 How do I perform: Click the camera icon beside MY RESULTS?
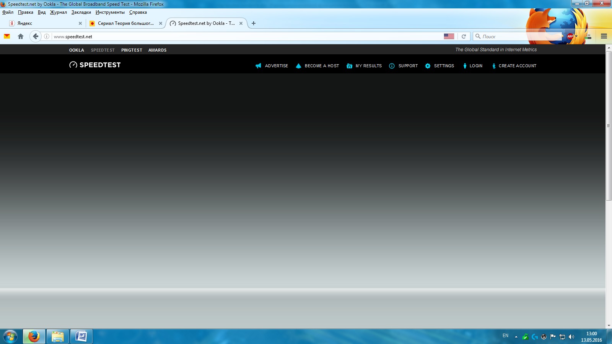349,66
